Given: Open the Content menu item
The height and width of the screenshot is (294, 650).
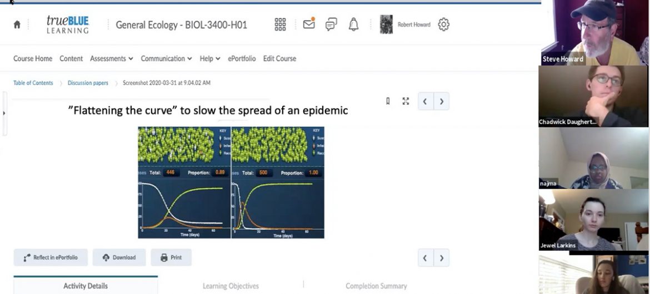Looking at the screenshot, I should coord(71,58).
